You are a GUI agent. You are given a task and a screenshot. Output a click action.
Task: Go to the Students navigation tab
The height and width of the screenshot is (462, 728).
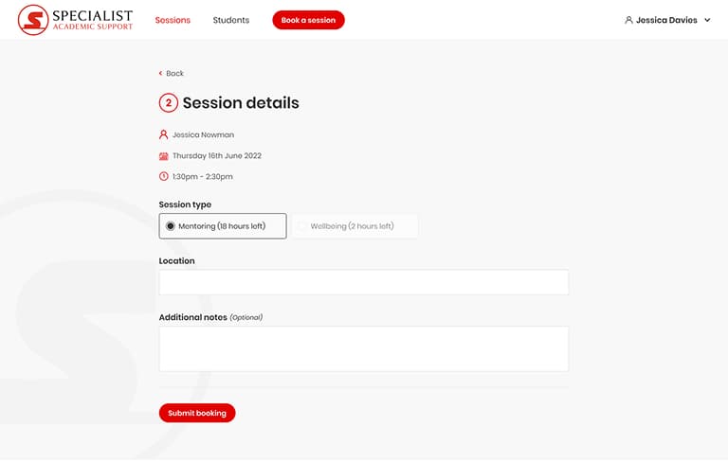coord(231,20)
